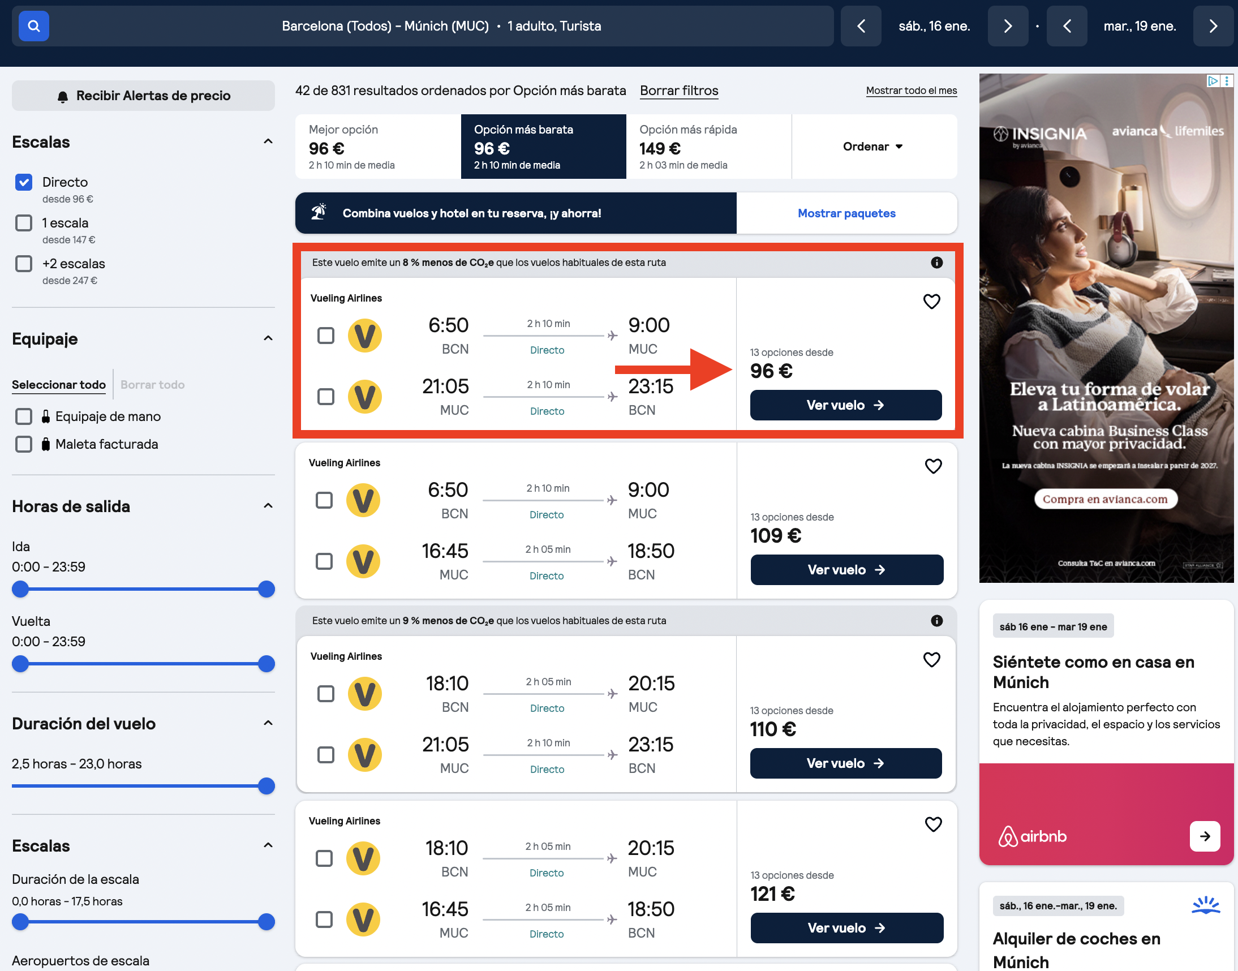Click the Duración del vuelo slider handle

coord(266,786)
